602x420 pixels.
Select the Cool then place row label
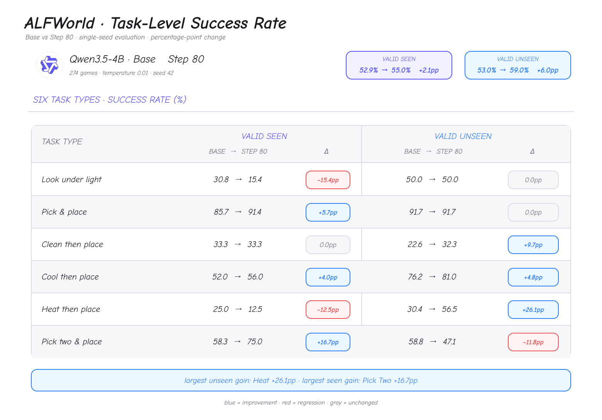pyautogui.click(x=70, y=277)
